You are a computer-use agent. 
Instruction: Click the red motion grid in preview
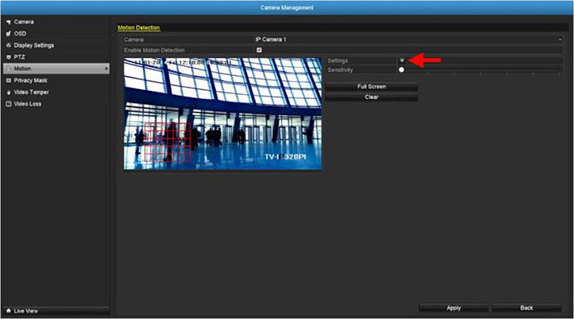click(167, 142)
